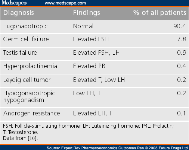The height and width of the screenshot is (150, 189).
Task: Select the Leydig cell tumor entry
Action: coord(27,80)
